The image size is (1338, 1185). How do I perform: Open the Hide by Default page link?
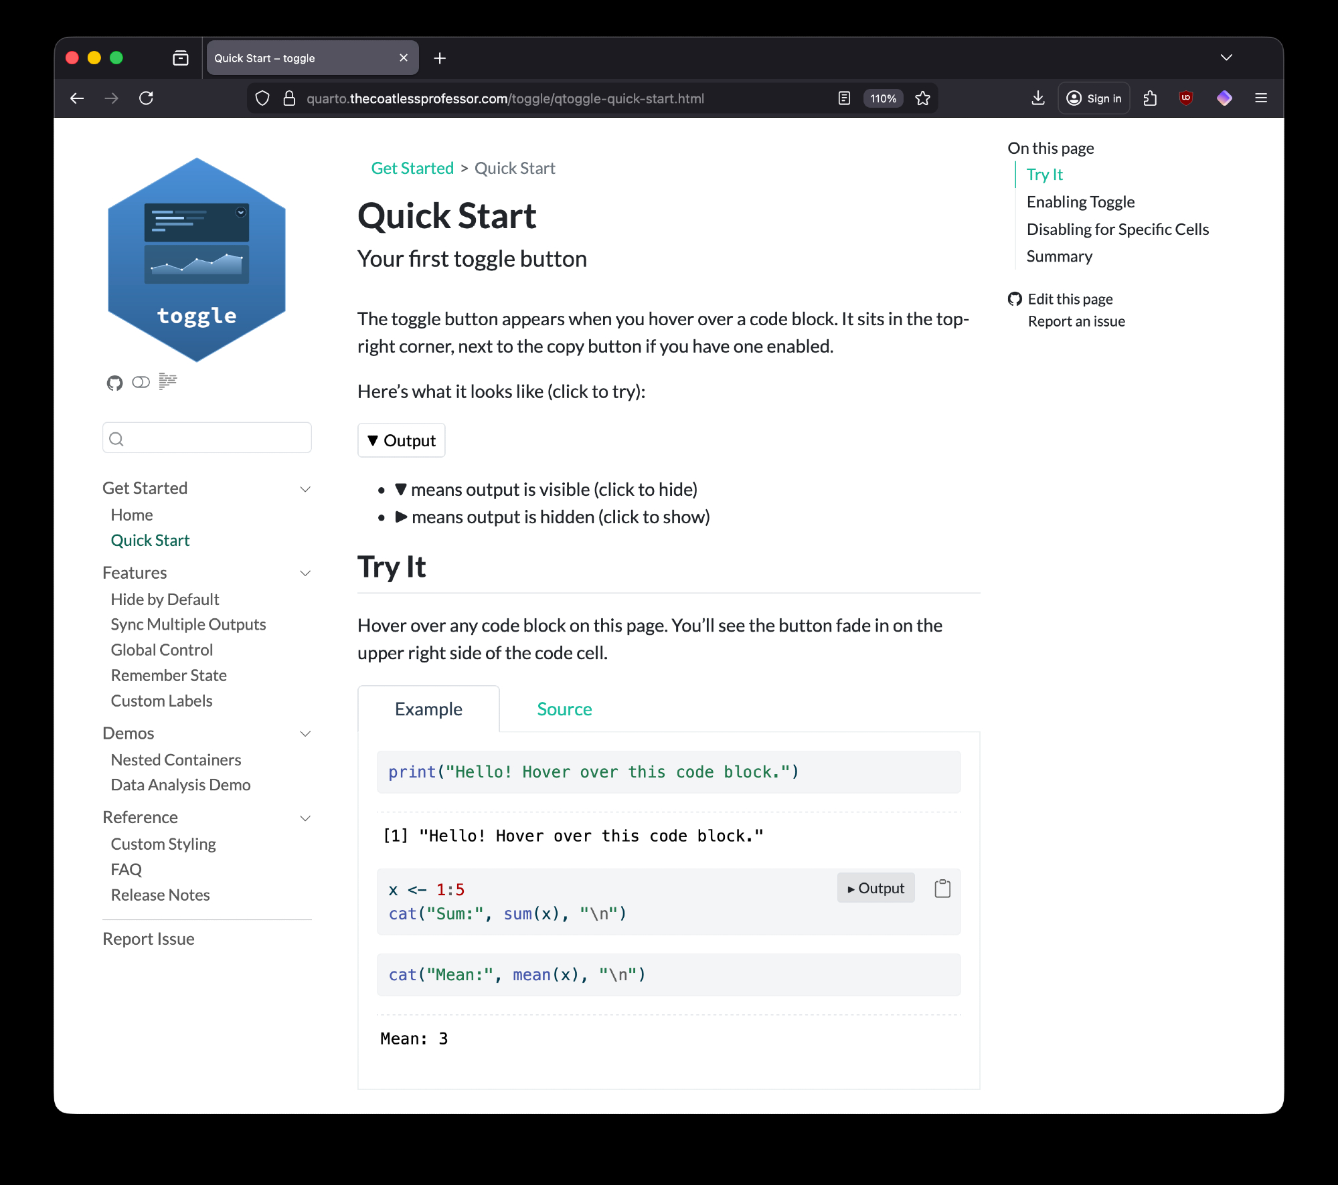click(165, 599)
